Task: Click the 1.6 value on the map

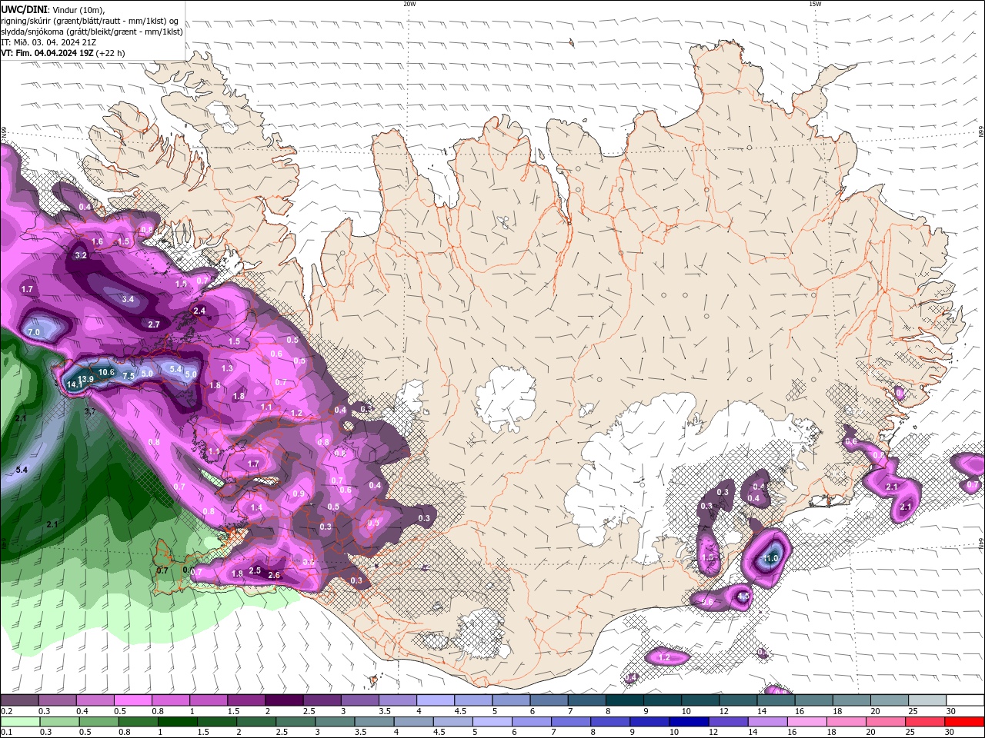Action: pos(98,241)
